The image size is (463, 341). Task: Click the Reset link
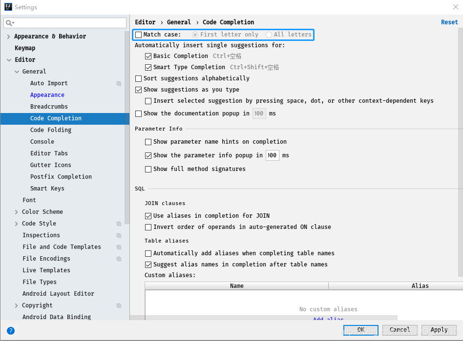point(449,22)
